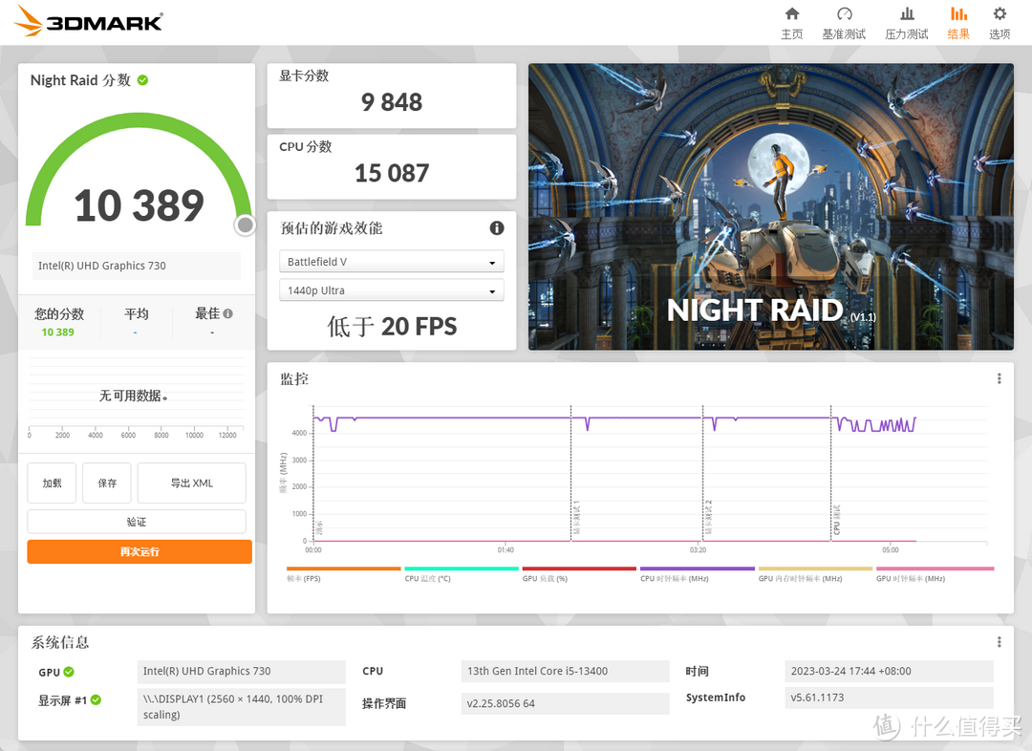Click the info icon next to 预估的游戏效能
The height and width of the screenshot is (751, 1032).
497,227
